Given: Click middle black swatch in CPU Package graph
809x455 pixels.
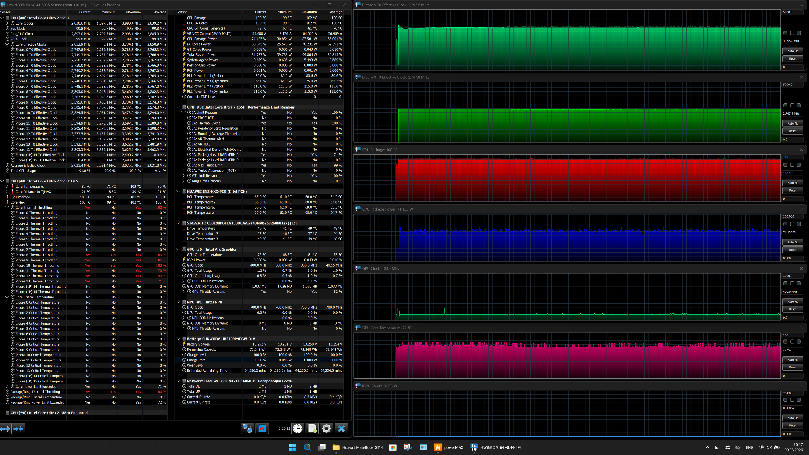Looking at the screenshot, I should click(792, 164).
